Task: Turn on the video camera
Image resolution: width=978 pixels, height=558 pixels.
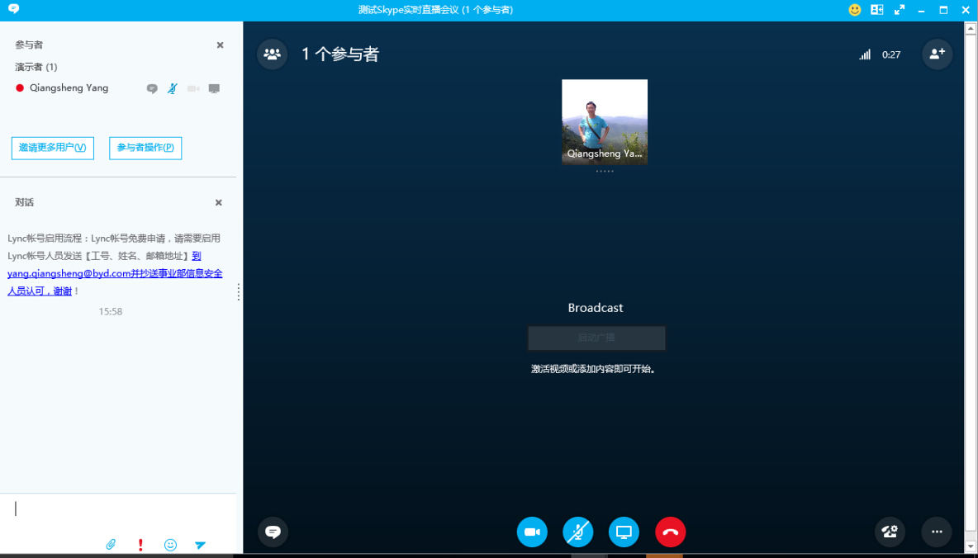Action: [532, 532]
